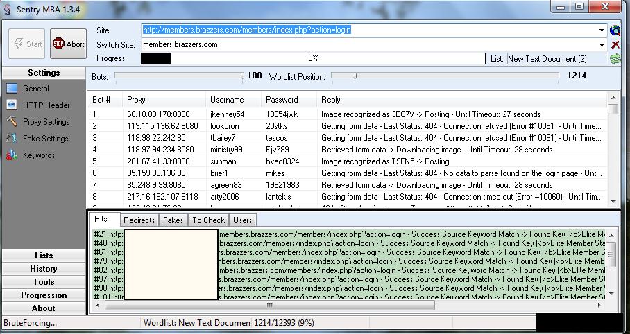The image size is (630, 334).
Task: Click the HTTP Header icon in sidebar
Action: tap(12, 105)
